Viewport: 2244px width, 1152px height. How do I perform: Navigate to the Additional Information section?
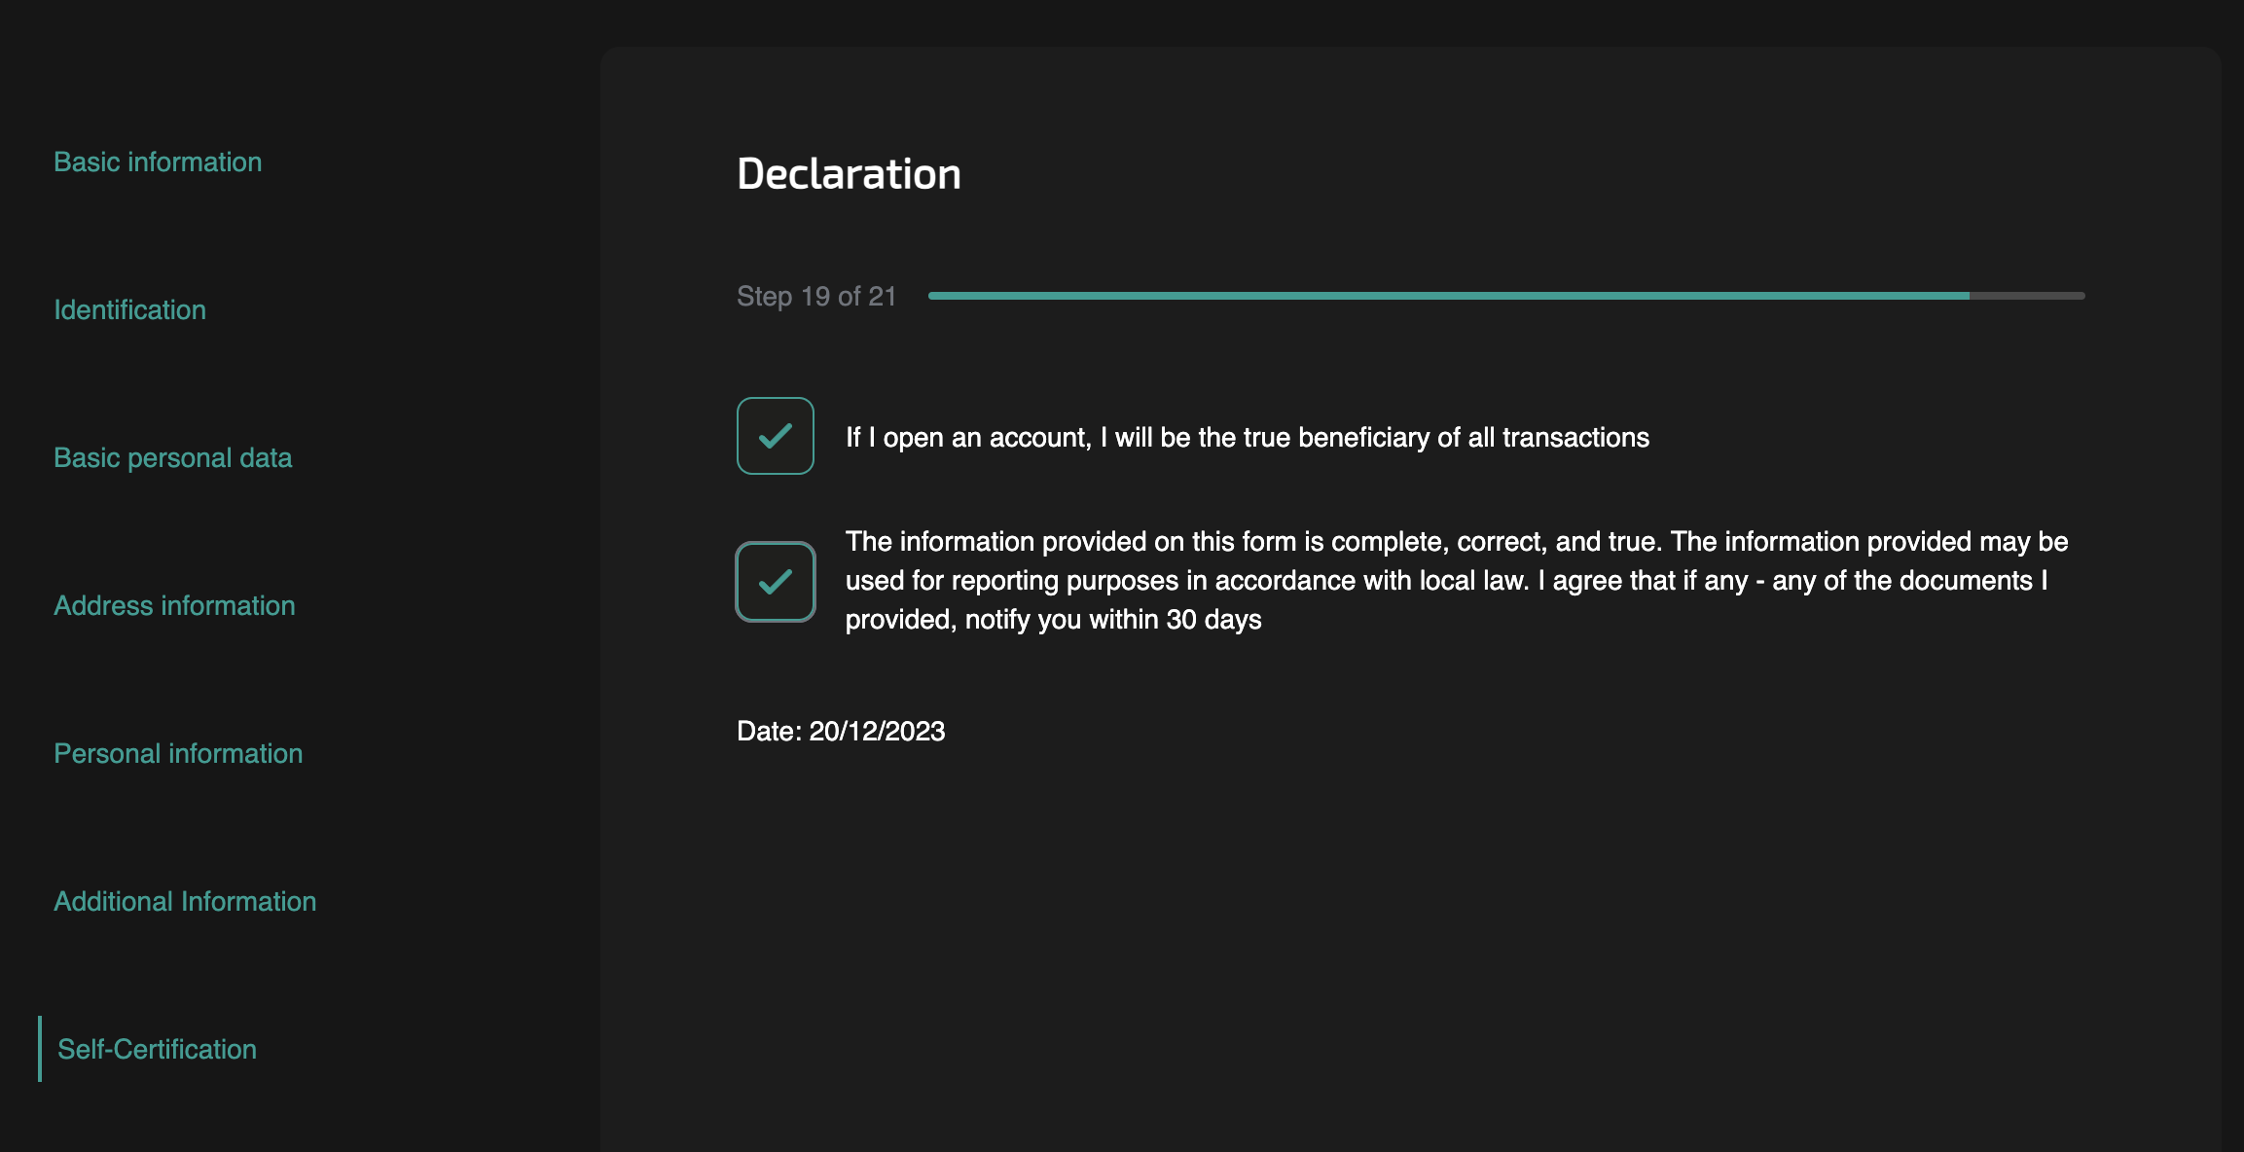click(x=185, y=901)
